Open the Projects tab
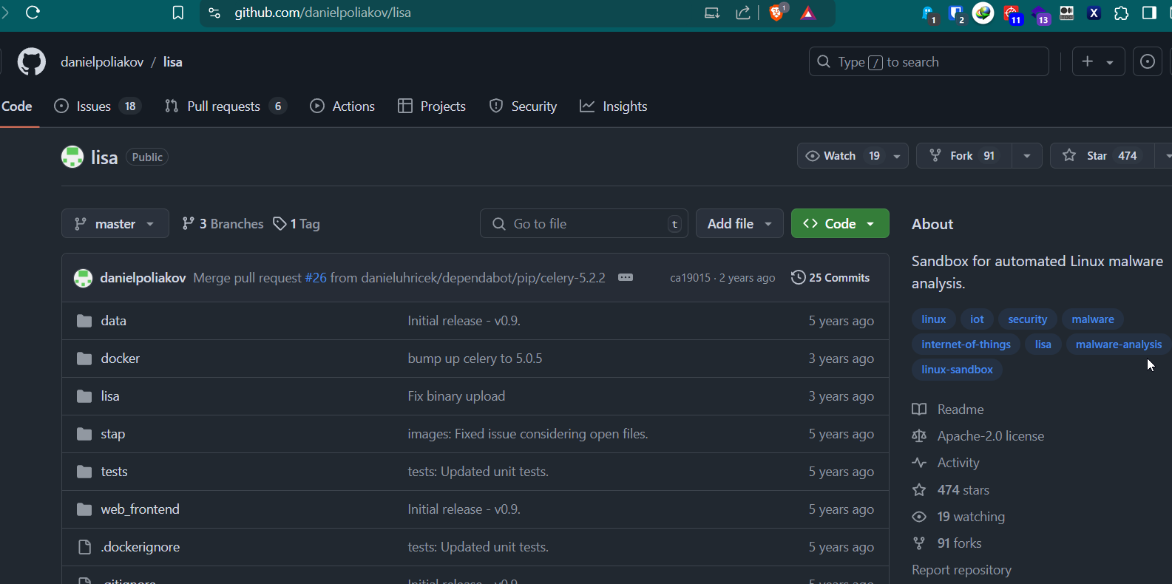The height and width of the screenshot is (584, 1172). coord(432,106)
